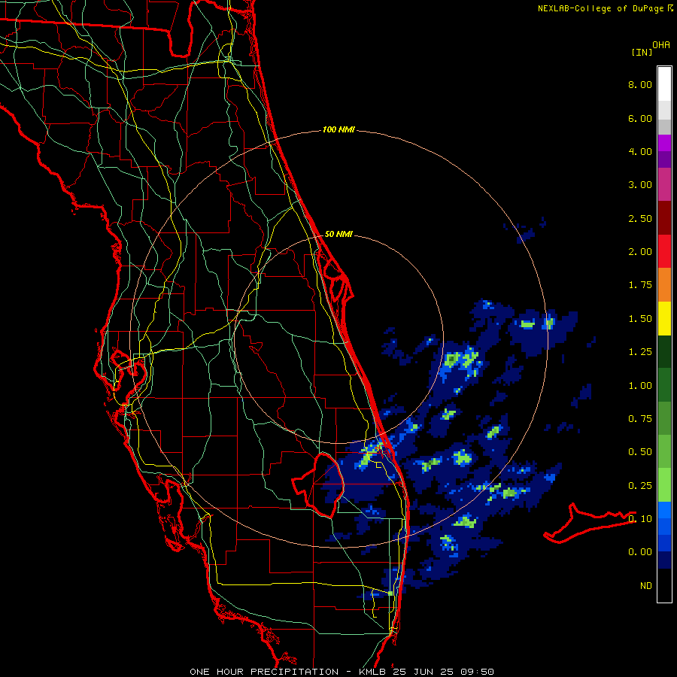
Task: Pick the darkest green swatch beside 1.25
Action: point(664,351)
